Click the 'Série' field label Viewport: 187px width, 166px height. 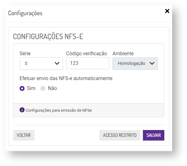tap(25, 54)
